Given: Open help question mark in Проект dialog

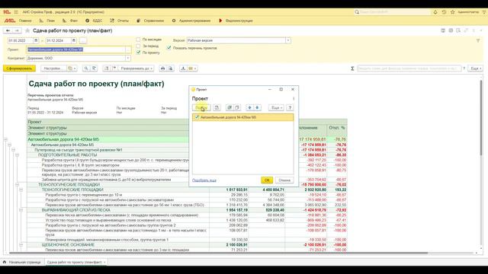Looking at the screenshot, I should point(290,108).
